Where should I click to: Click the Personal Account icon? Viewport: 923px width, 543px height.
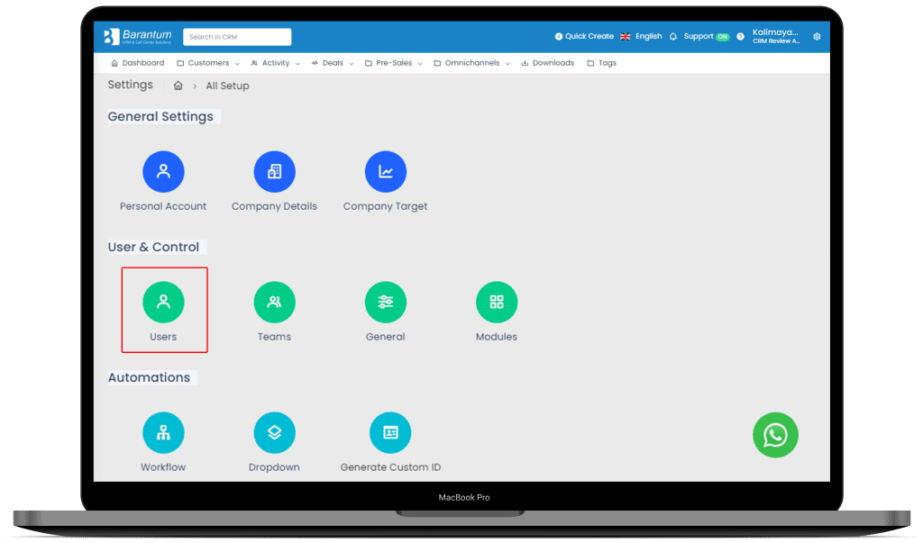[x=163, y=171]
